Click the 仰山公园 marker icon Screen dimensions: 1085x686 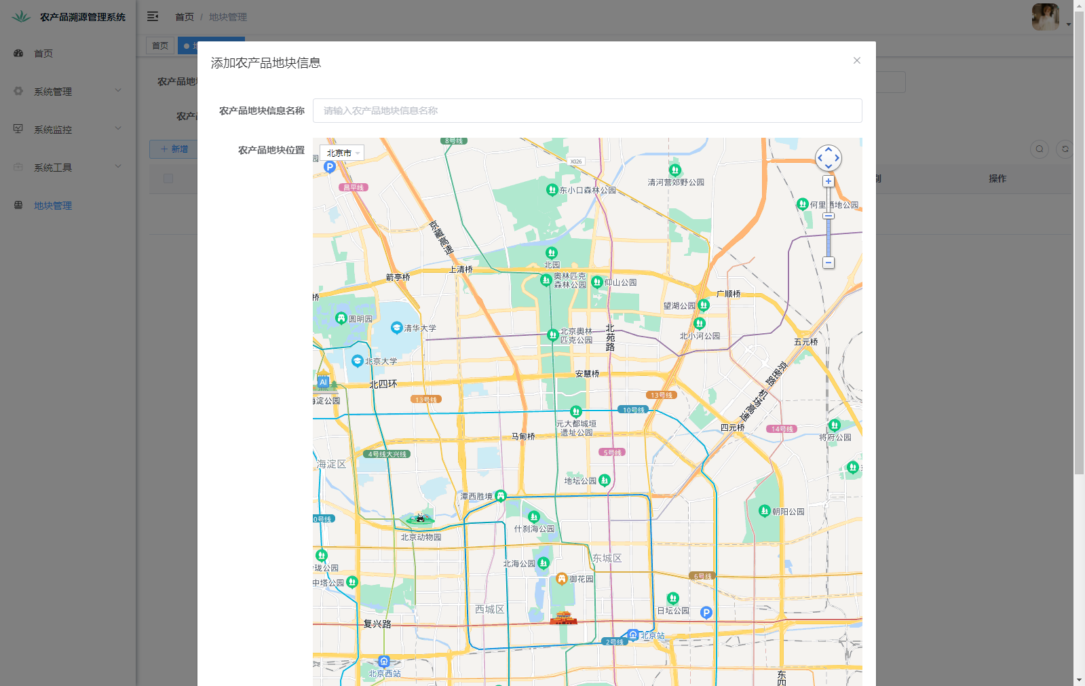pos(597,282)
